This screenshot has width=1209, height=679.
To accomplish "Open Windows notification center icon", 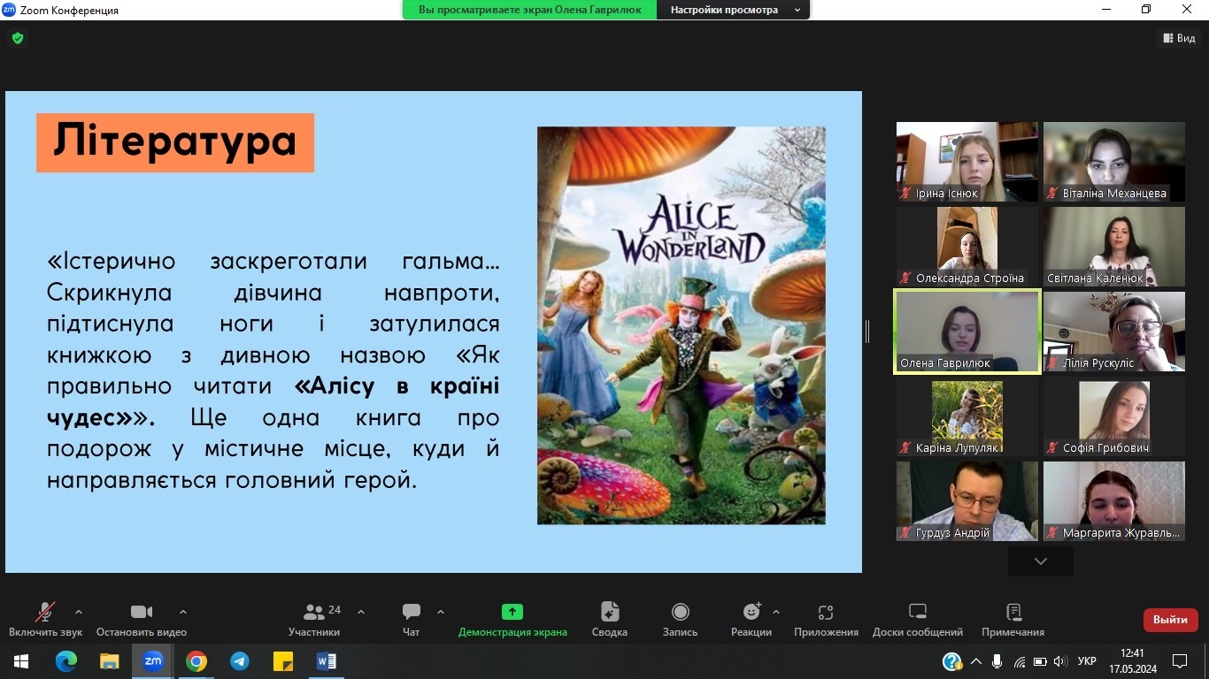I will (1180, 661).
